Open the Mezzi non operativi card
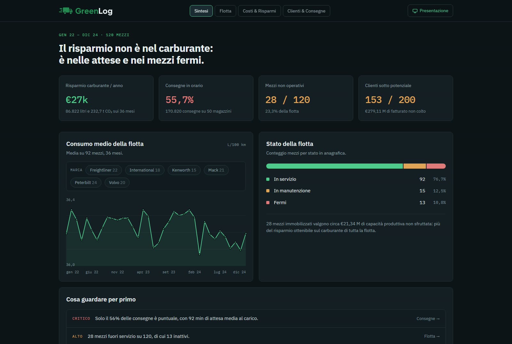512x344 pixels. (x=306, y=98)
